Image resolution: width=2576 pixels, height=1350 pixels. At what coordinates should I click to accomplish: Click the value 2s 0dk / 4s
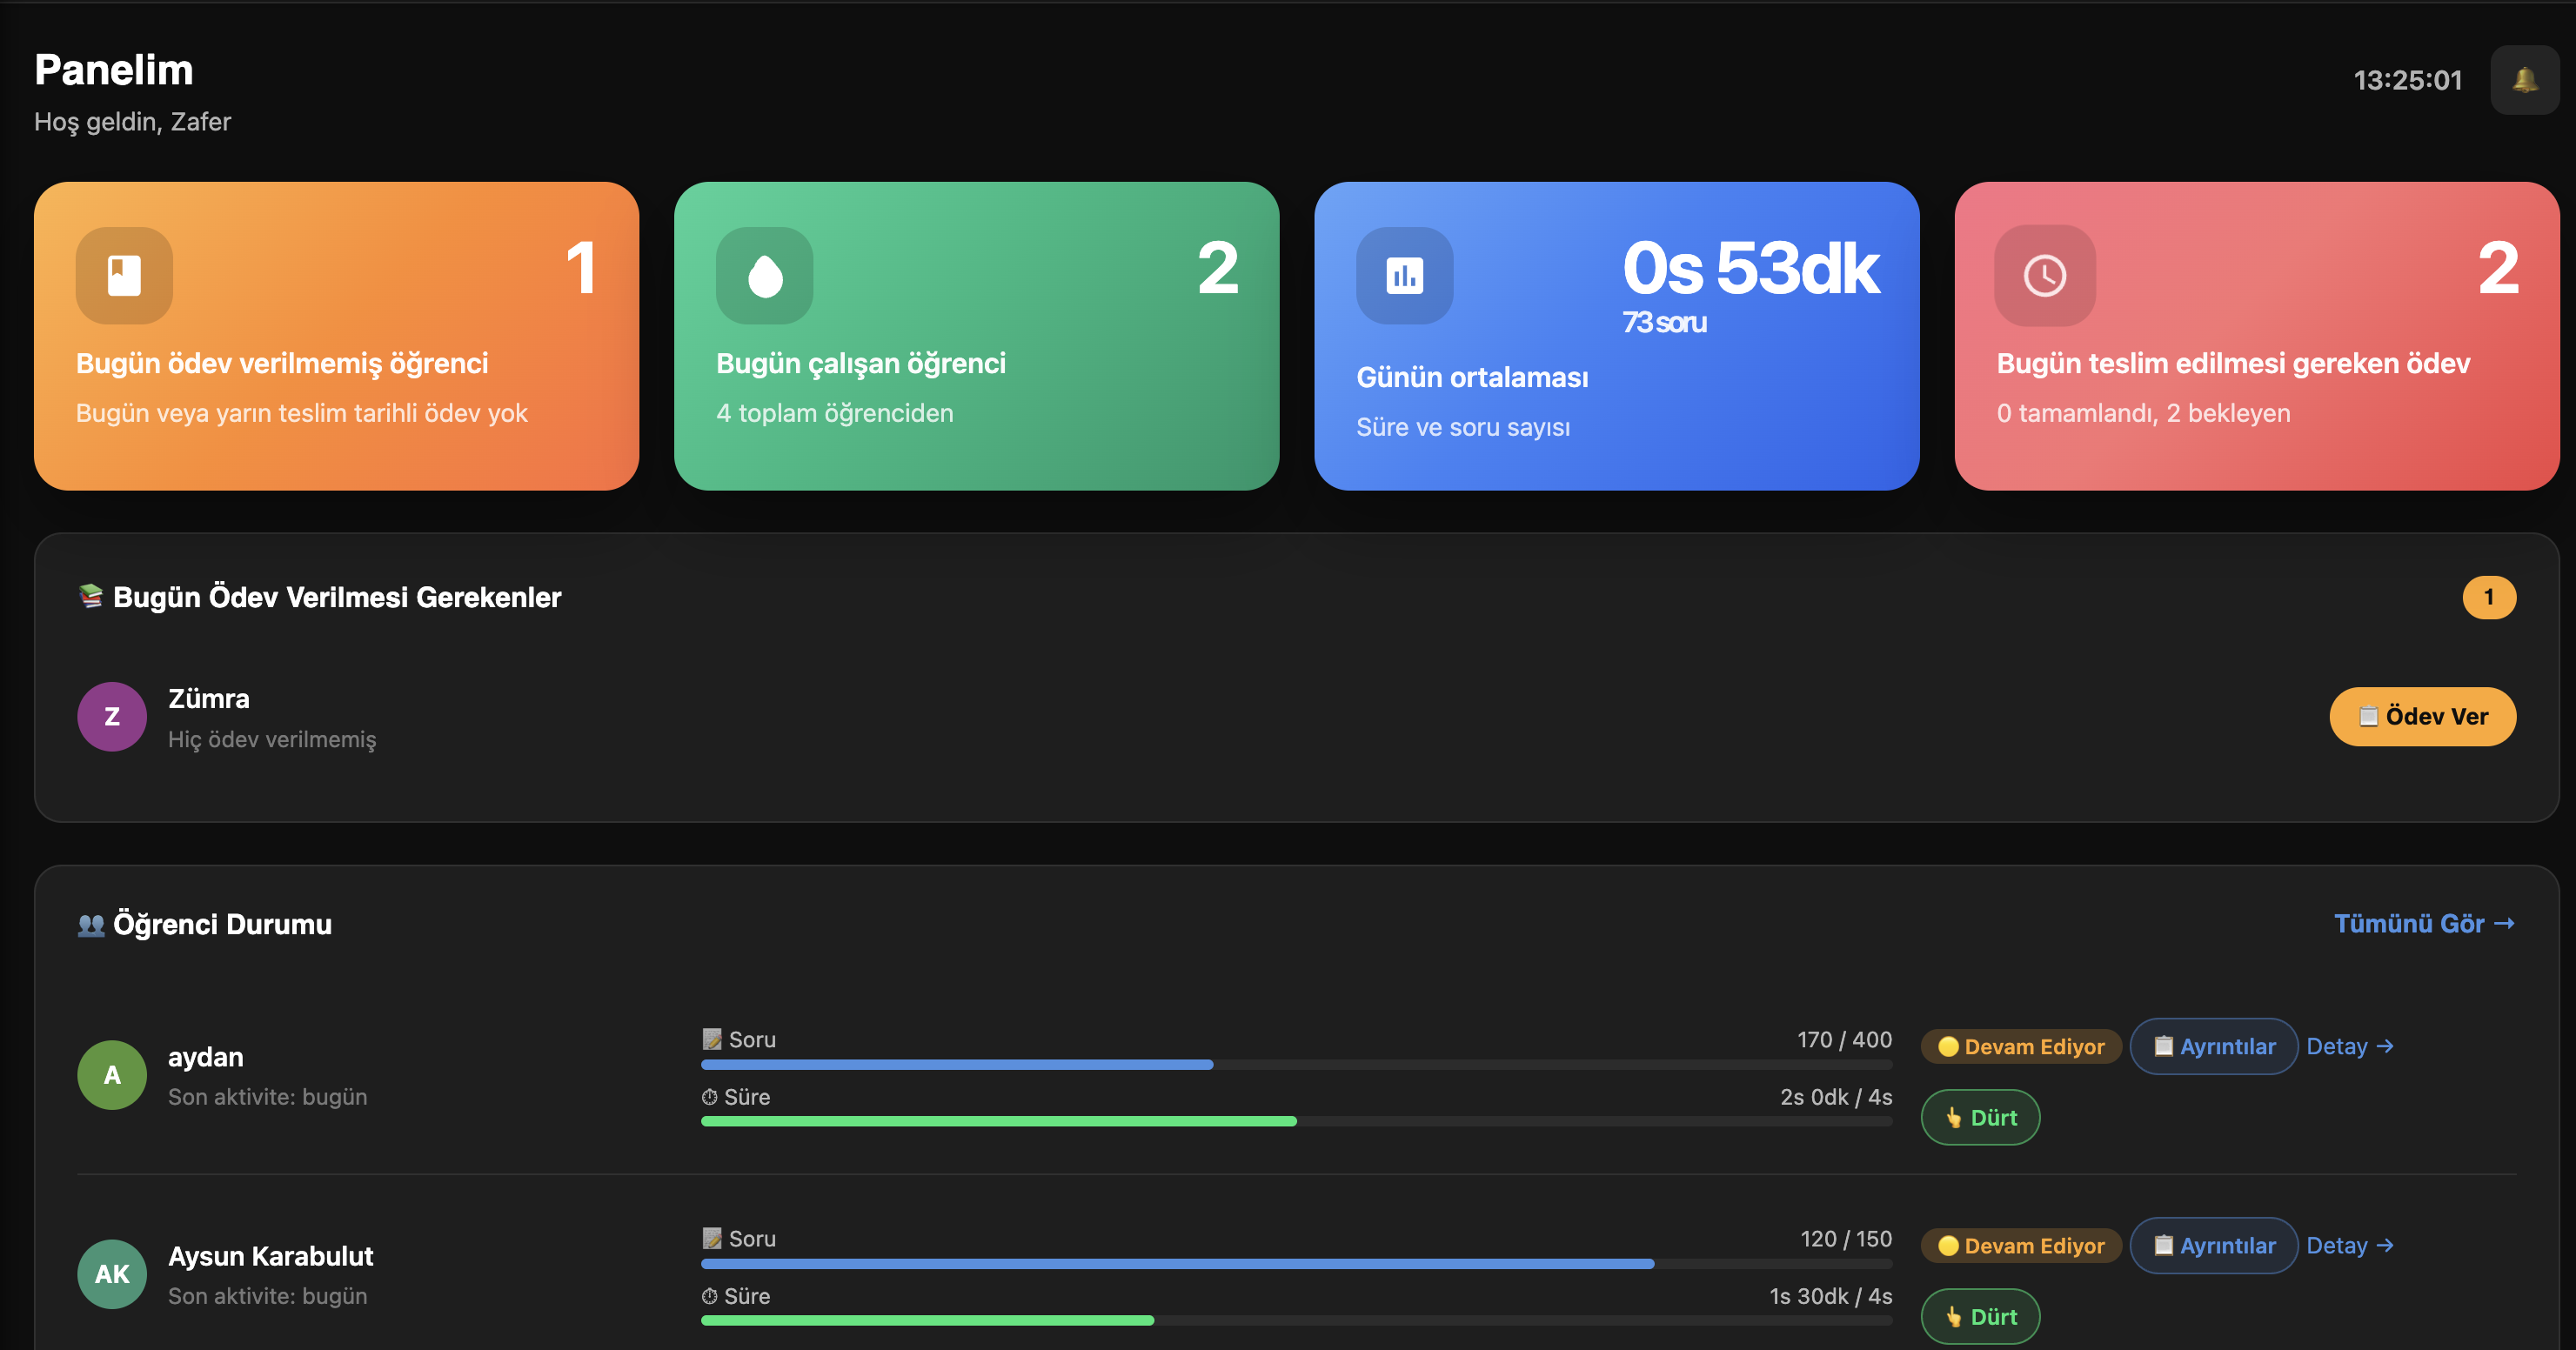point(1836,1097)
